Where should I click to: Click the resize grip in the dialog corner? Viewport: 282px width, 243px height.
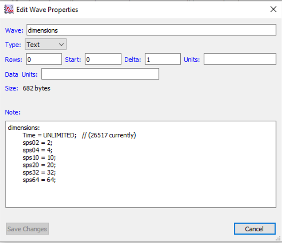click(x=279, y=240)
